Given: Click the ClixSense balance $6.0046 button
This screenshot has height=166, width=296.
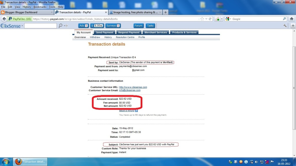Looking at the screenshot, I should (x=97, y=26).
